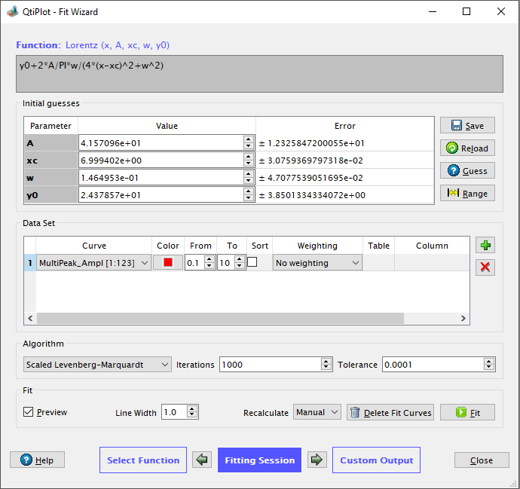Open the Recalculate Manual dropdown
The image size is (520, 489).
click(x=317, y=412)
